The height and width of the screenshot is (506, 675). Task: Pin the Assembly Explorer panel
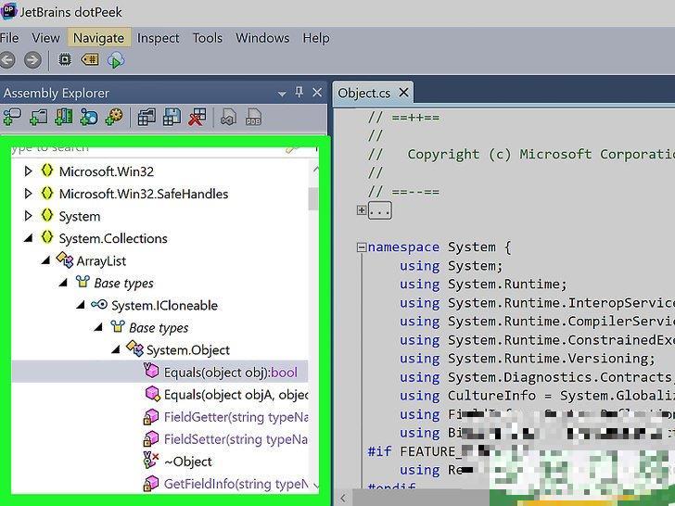click(x=299, y=93)
